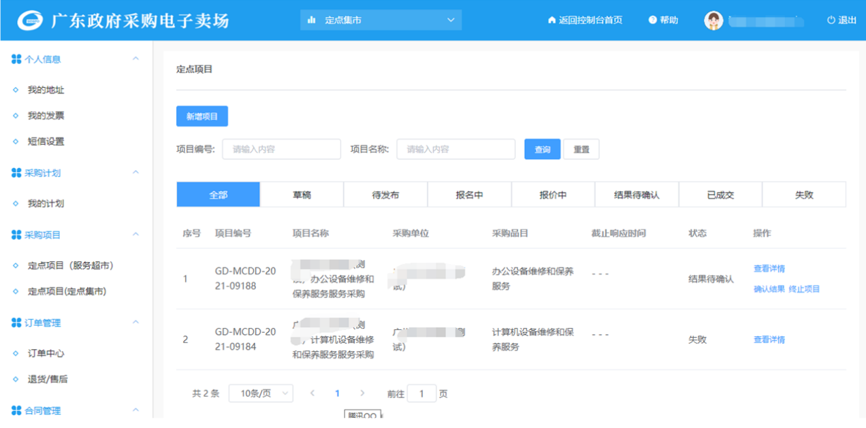Click the 新增项目 button
Viewport: 866px width, 428px height.
[x=202, y=116]
